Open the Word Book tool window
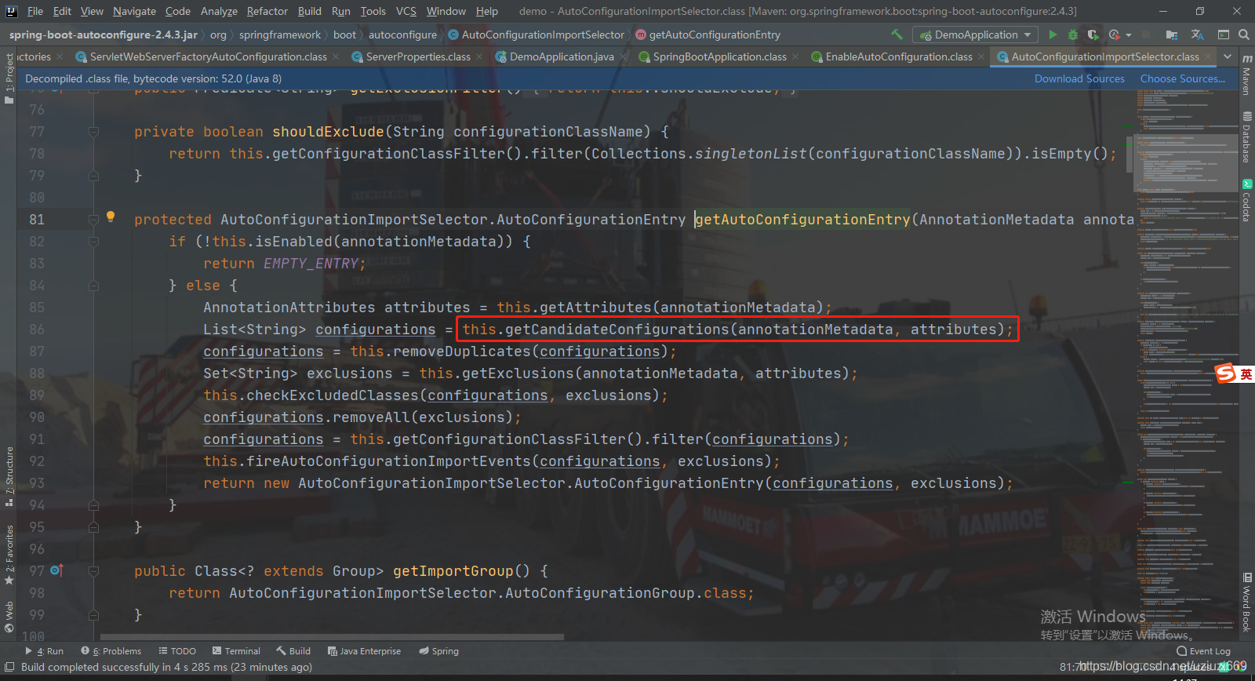Image resolution: width=1255 pixels, height=681 pixels. [1246, 603]
